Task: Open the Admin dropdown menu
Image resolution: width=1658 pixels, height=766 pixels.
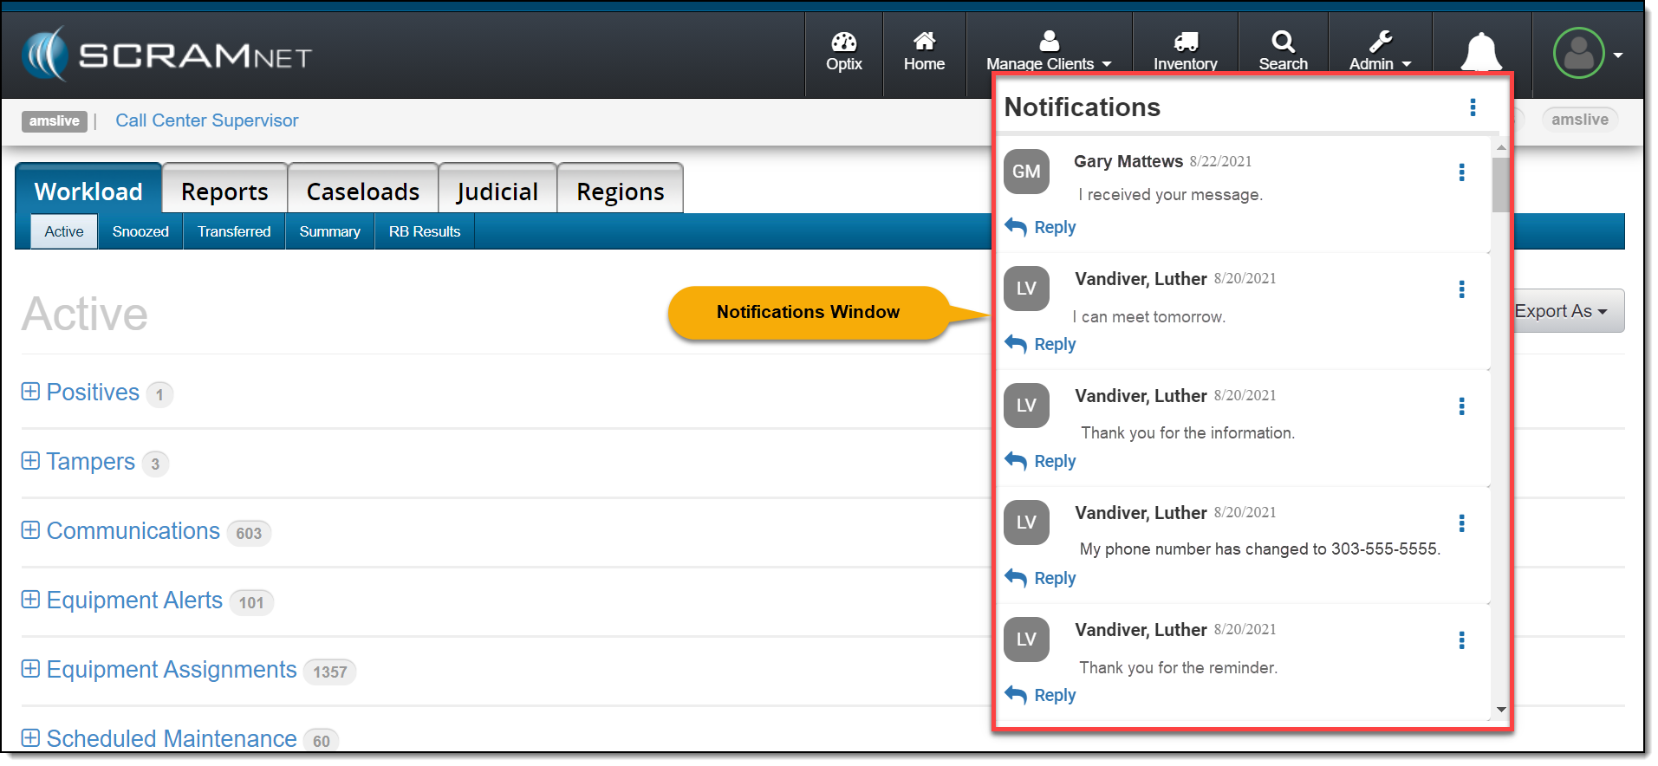Action: [x=1380, y=52]
